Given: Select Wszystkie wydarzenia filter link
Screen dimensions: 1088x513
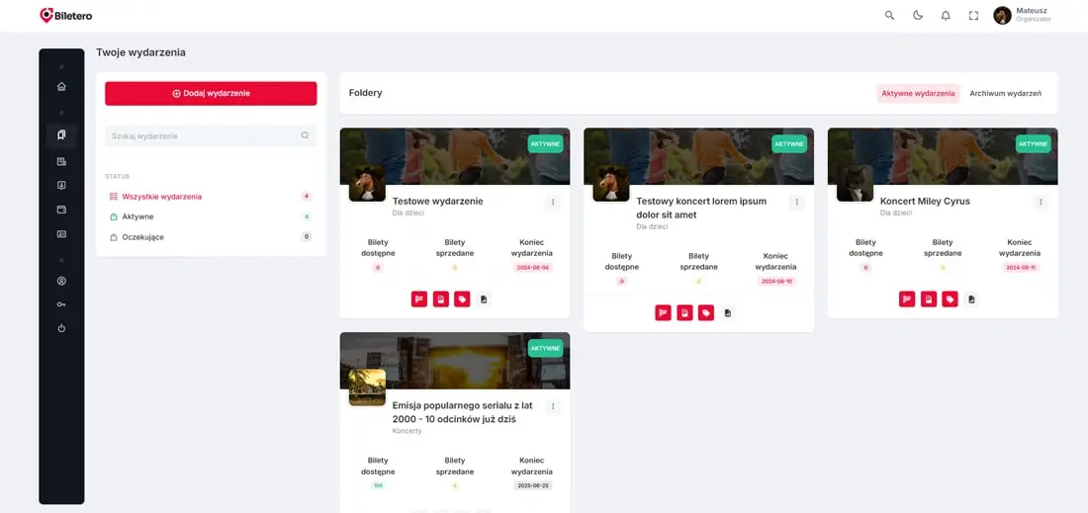Looking at the screenshot, I should tap(161, 197).
